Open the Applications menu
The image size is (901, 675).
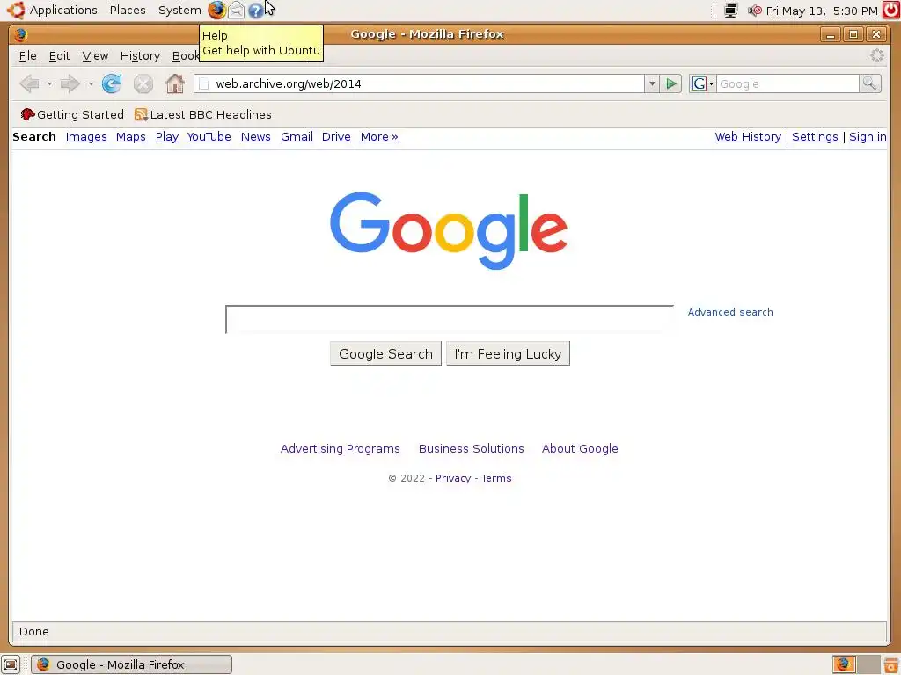point(63,11)
